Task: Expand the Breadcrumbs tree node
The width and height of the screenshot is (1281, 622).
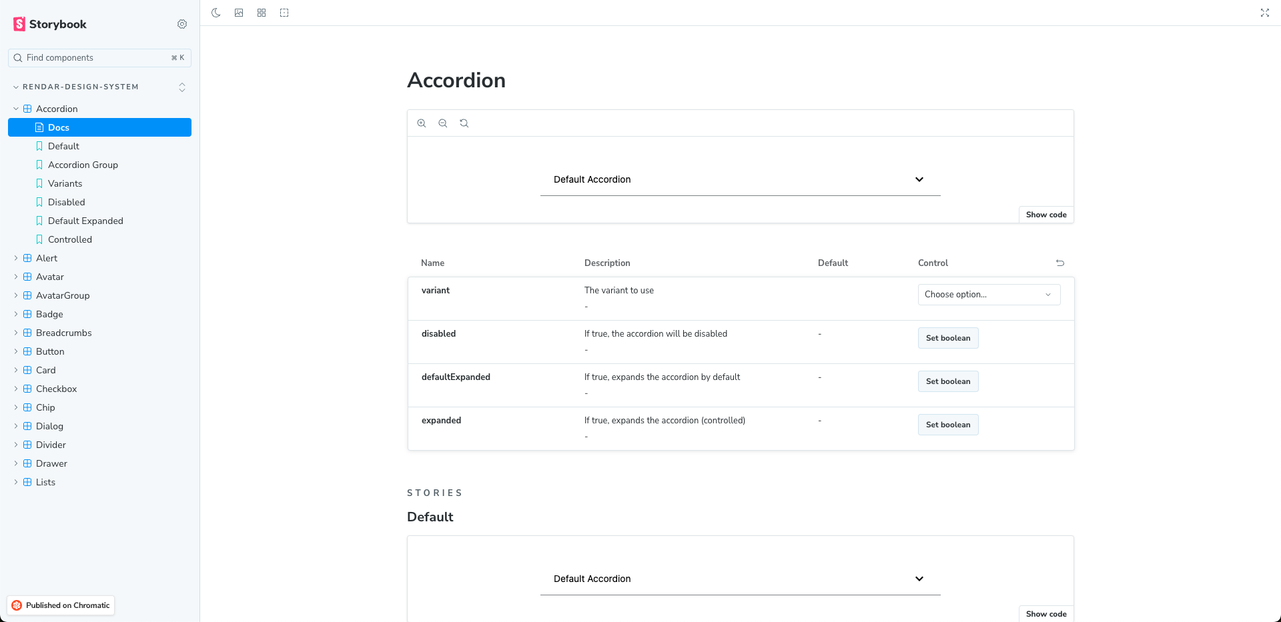Action: click(x=16, y=333)
